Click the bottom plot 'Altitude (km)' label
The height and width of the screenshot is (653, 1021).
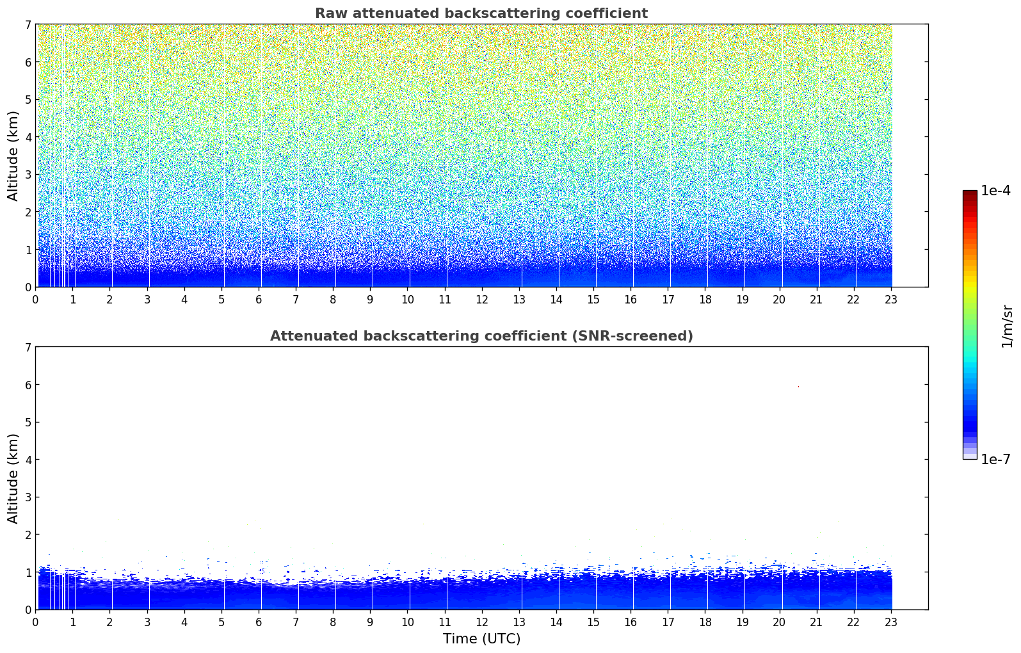coord(13,478)
